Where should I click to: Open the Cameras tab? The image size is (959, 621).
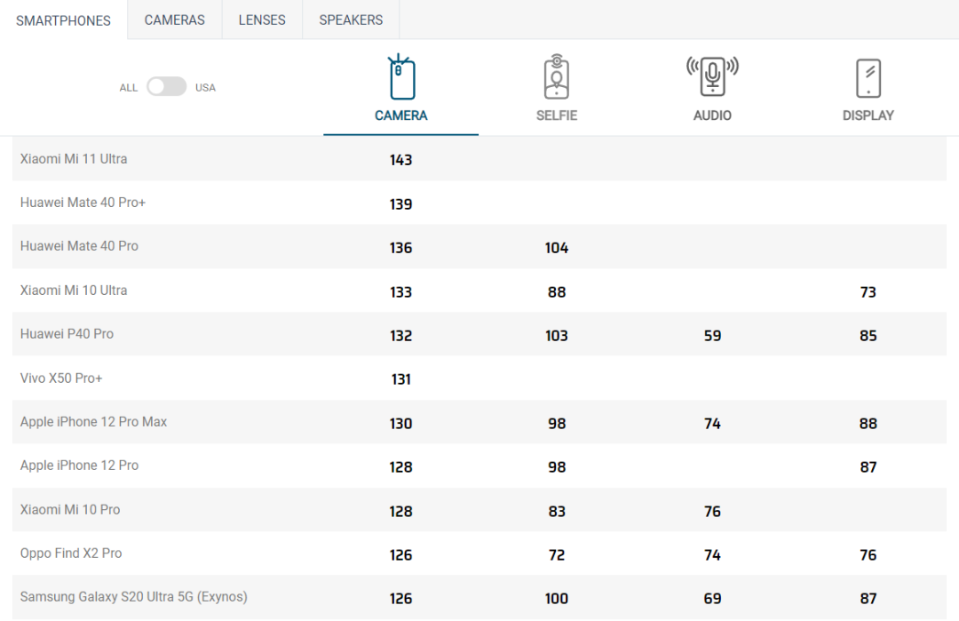click(174, 20)
